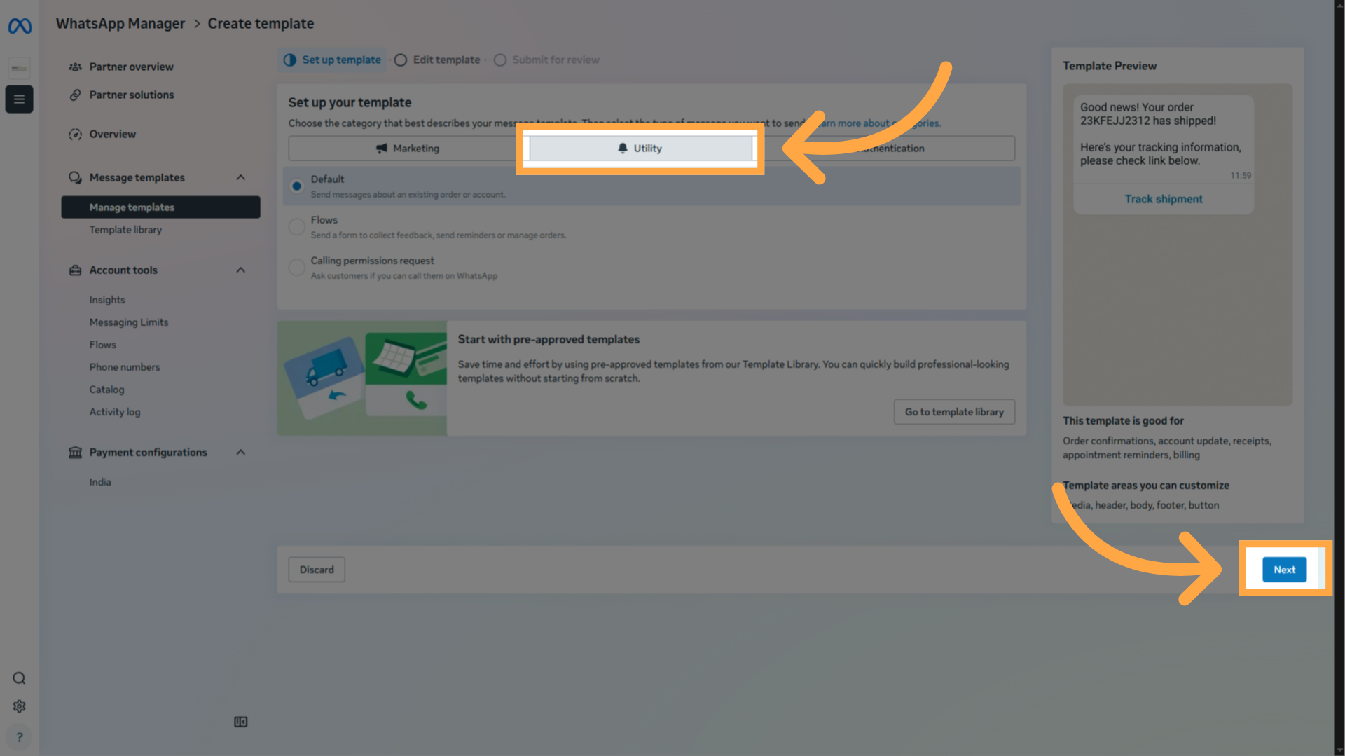Click the 'Start with pre-approved templates' heading
Image resolution: width=1345 pixels, height=756 pixels.
(549, 340)
